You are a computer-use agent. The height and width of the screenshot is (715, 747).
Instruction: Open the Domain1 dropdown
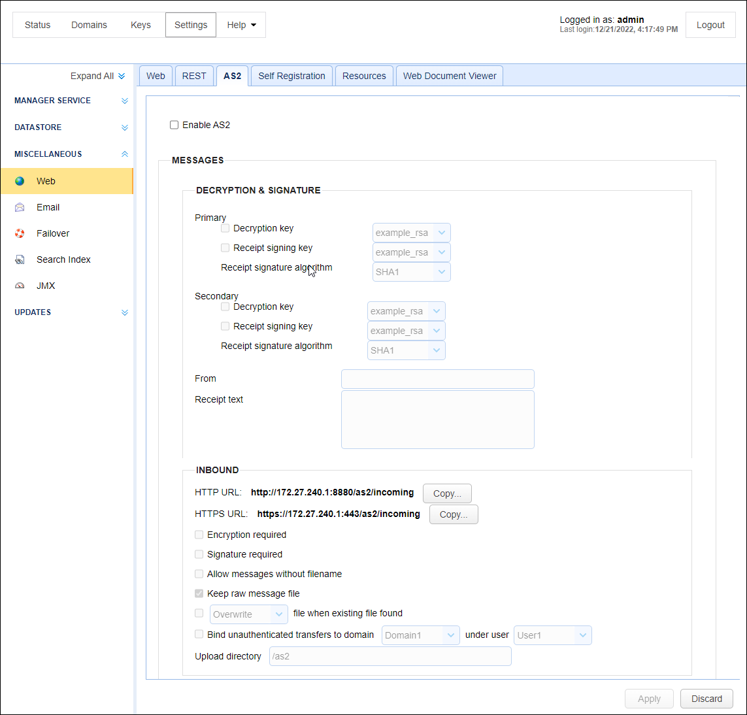click(x=421, y=635)
